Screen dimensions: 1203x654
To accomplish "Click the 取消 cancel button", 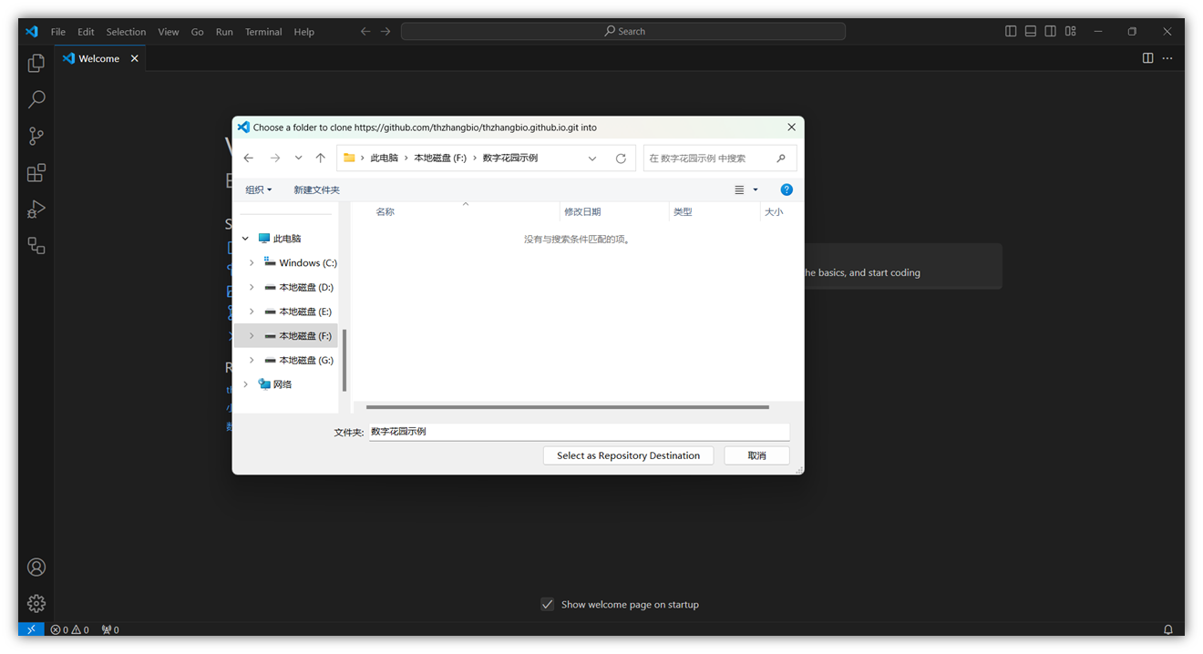I will 756,455.
